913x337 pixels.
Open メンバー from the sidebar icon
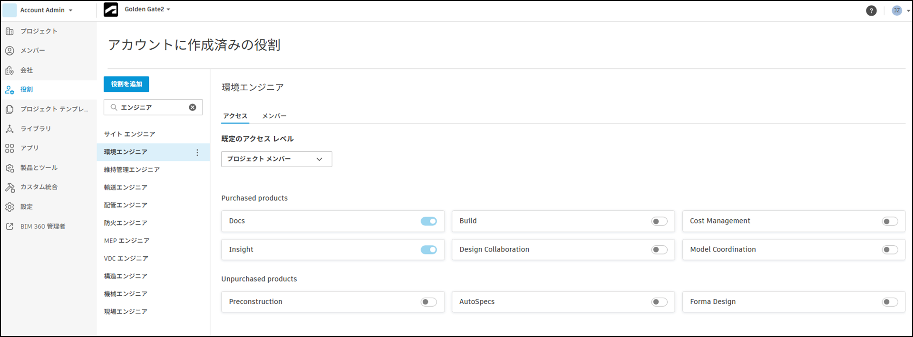point(10,50)
